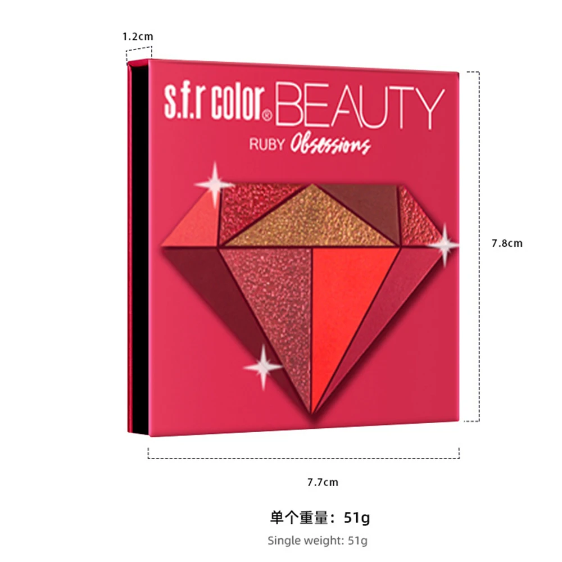
Task: Click the BEAUTY title text
Action: 360,106
